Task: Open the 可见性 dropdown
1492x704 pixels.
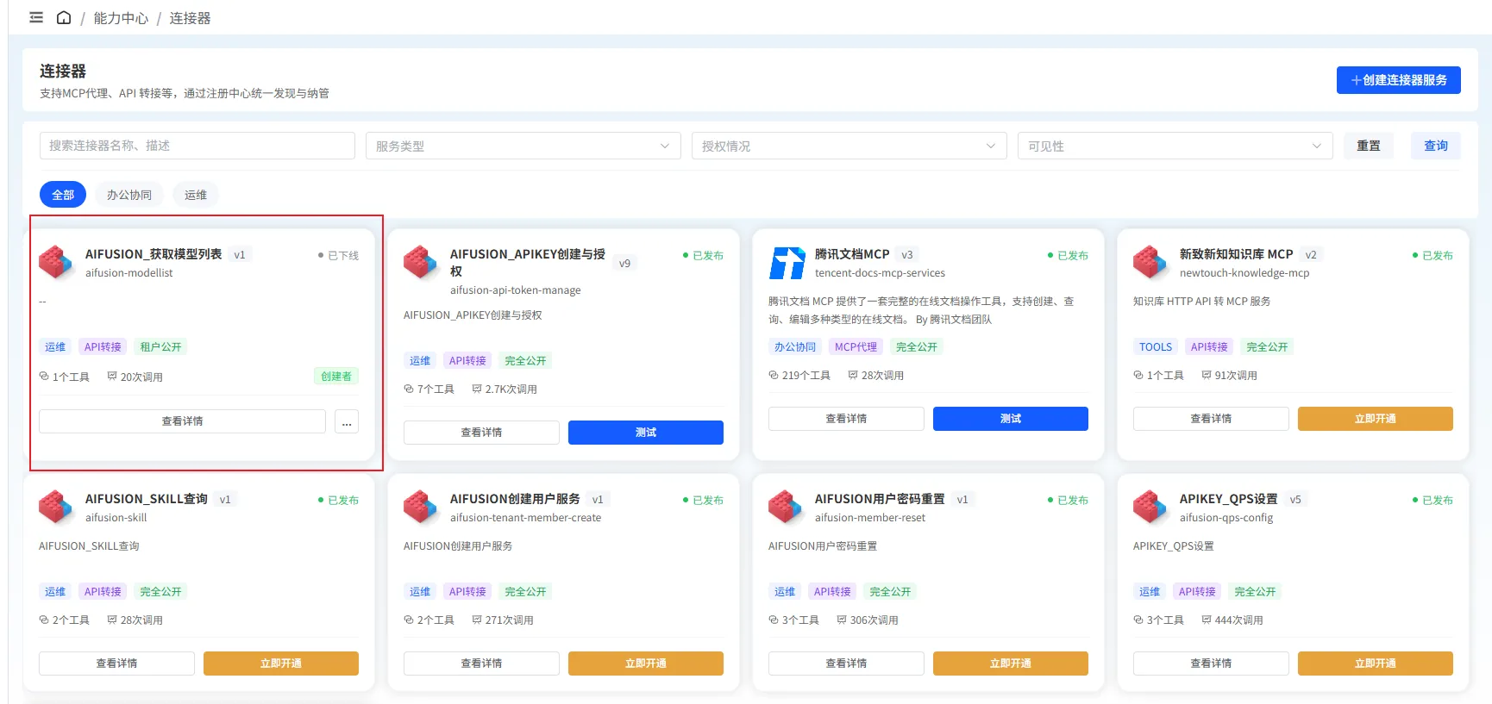Action: pyautogui.click(x=1175, y=146)
